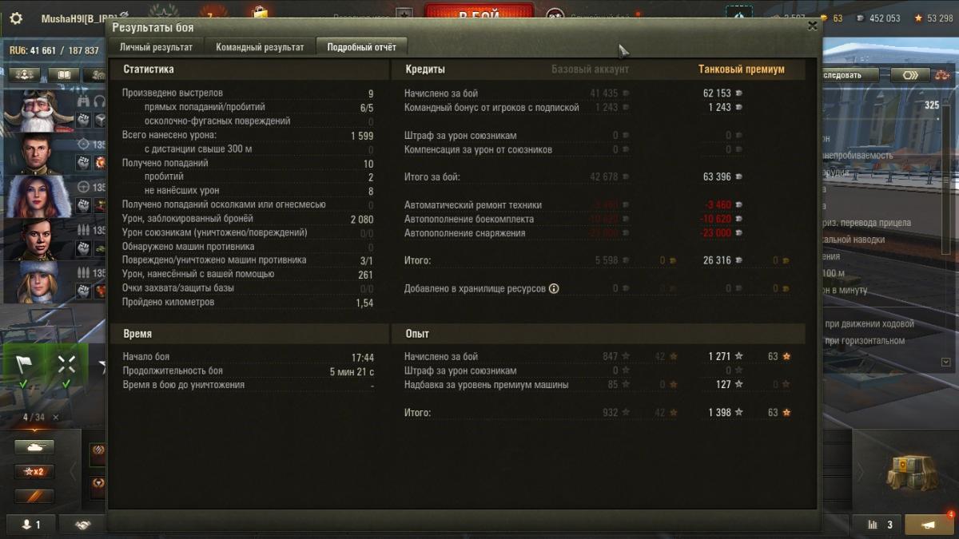Screen dimensions: 959x539
Task: Select the tank silhouette filter button
Action: coord(34,447)
